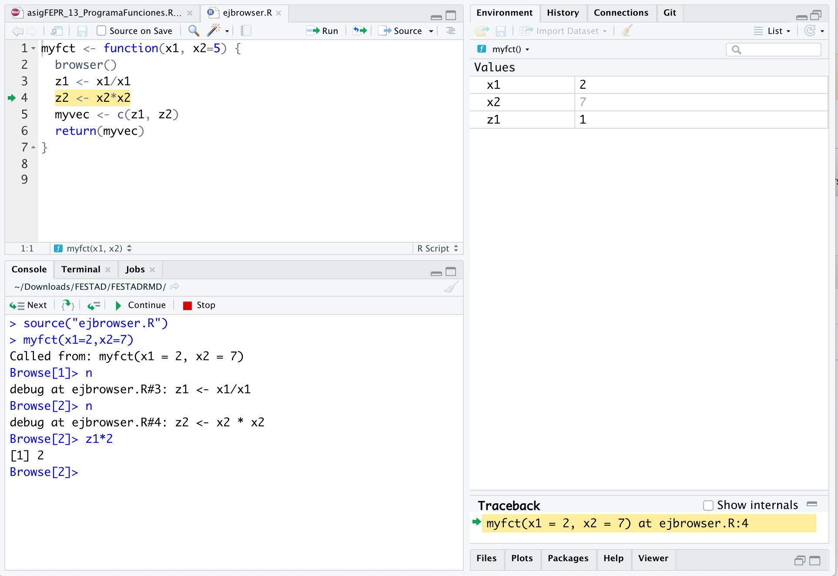Open the Files tab
838x576 pixels.
coord(486,558)
